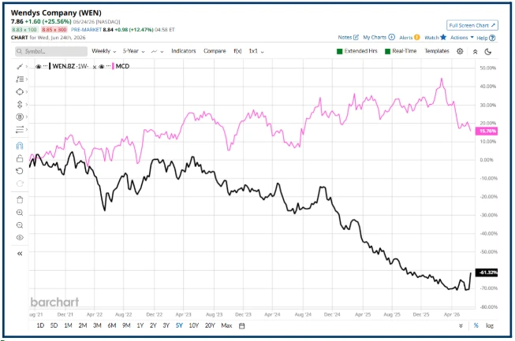Select the 6M period

(x=112, y=325)
